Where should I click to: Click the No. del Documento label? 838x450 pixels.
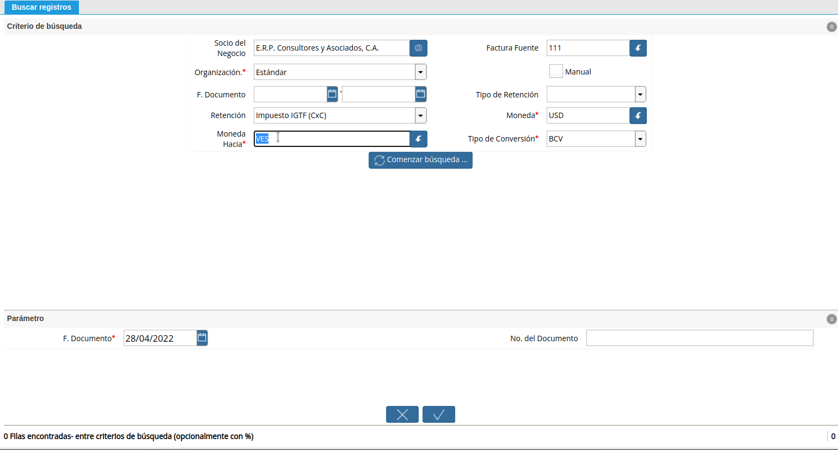pos(544,338)
